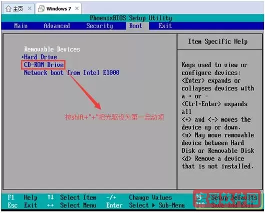This screenshot has height=213, width=265.
Task: Expand the Hard Drive plus sign
Action: tap(23, 57)
